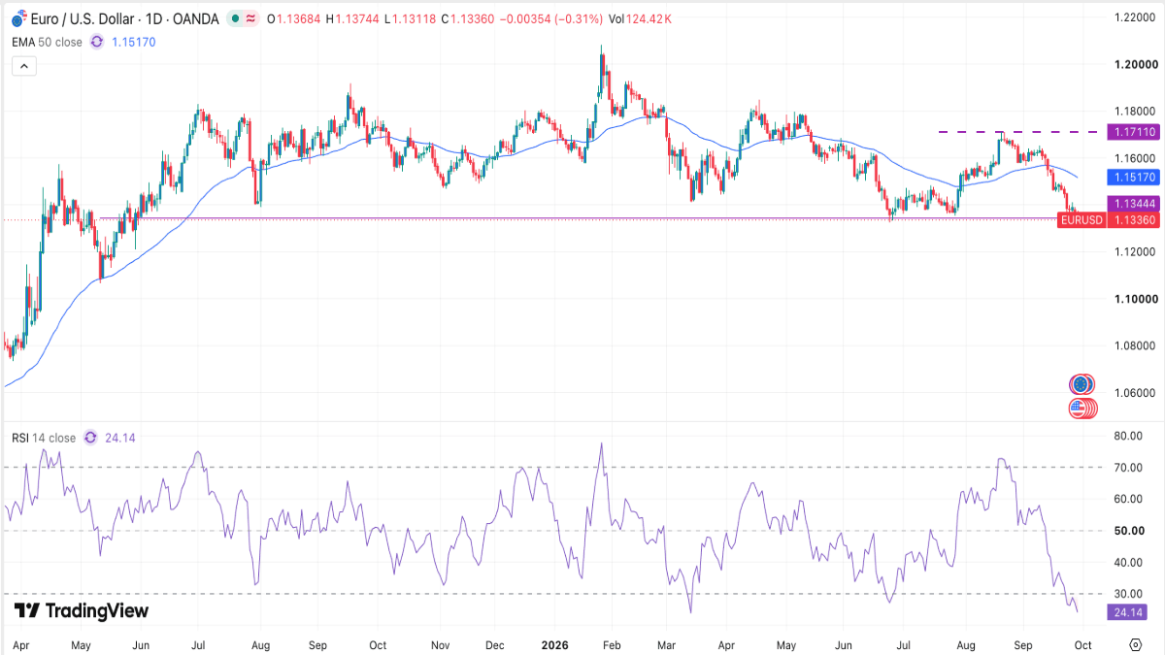This screenshot has height=655, width=1165.
Task: Open the US flag economic event marker
Action: point(1079,409)
